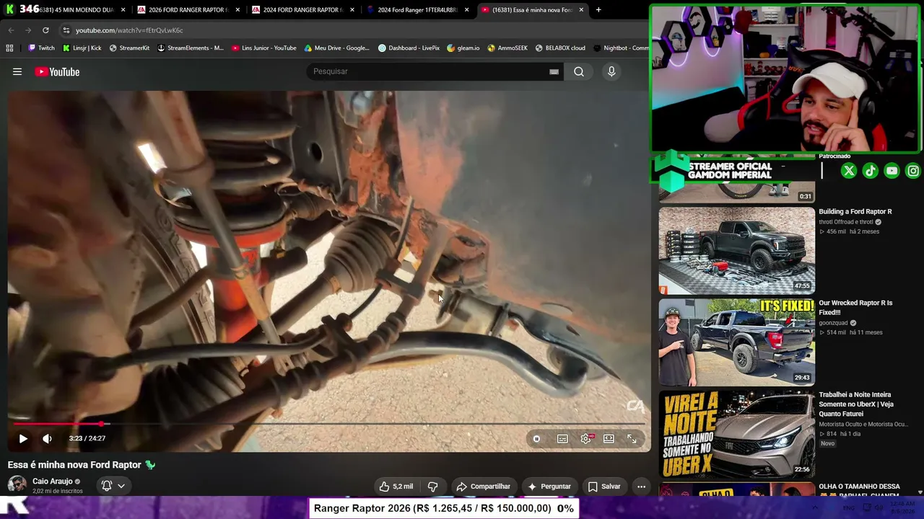
Task: Open the StreamerKit bookmark
Action: pyautogui.click(x=129, y=48)
